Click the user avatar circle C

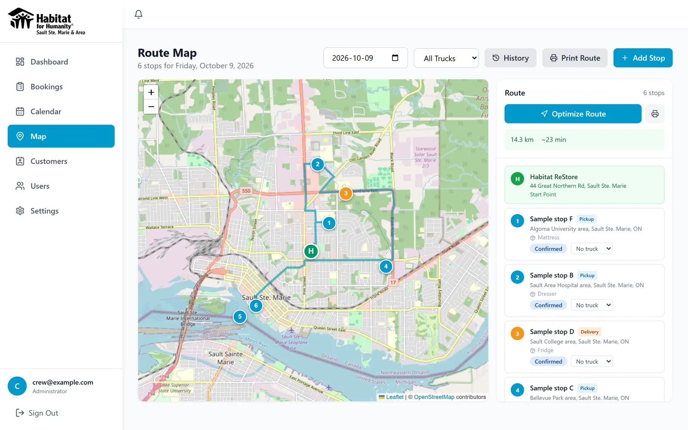coord(17,386)
